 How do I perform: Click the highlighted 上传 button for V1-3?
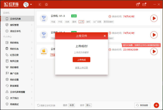coord(81,22)
